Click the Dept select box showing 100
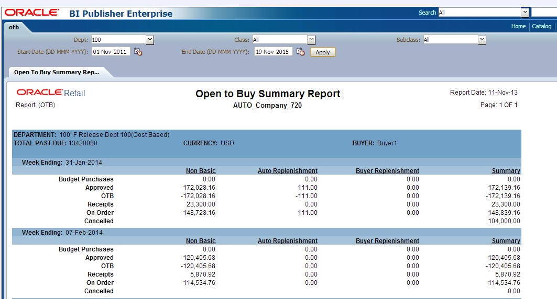Image resolution: width=557 pixels, height=299 pixels. [122, 40]
